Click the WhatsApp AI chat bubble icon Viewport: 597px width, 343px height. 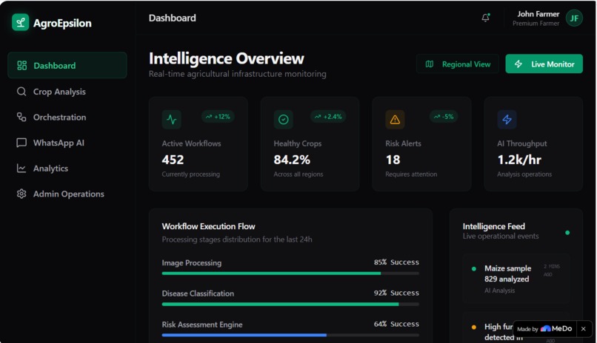(x=21, y=143)
